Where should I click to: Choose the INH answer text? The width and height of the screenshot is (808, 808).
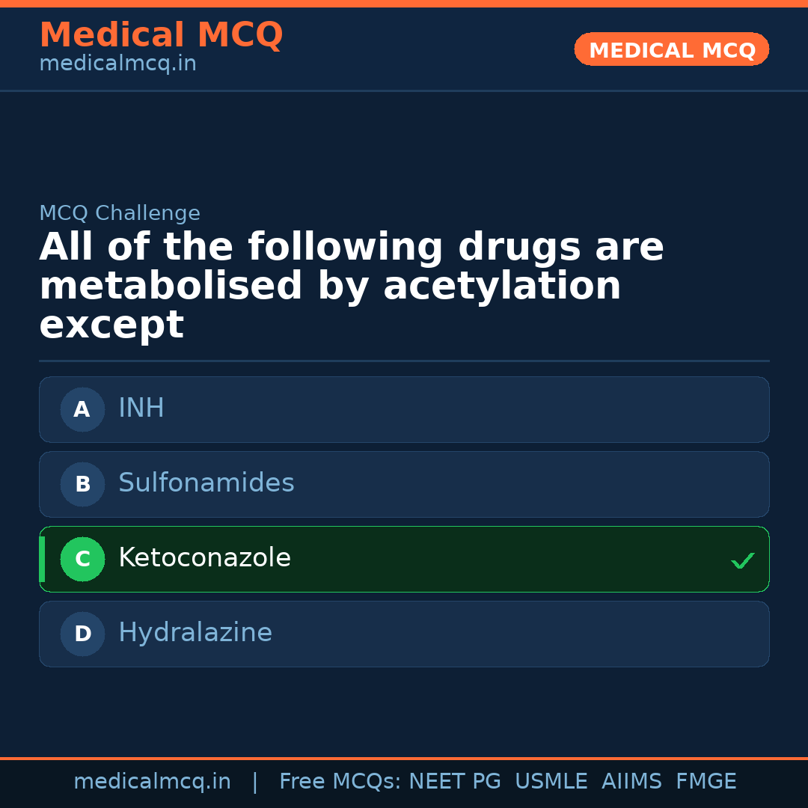click(x=141, y=408)
